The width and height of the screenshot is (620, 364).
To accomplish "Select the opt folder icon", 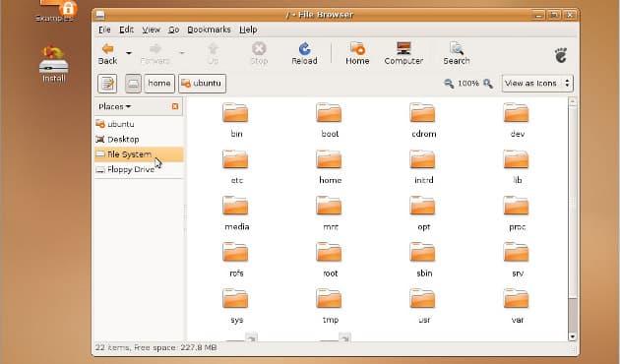I will pos(423,206).
